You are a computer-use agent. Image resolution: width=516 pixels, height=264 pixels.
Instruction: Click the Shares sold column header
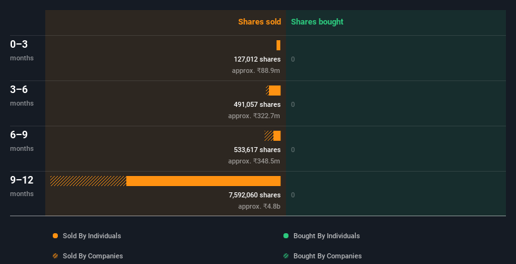point(260,22)
